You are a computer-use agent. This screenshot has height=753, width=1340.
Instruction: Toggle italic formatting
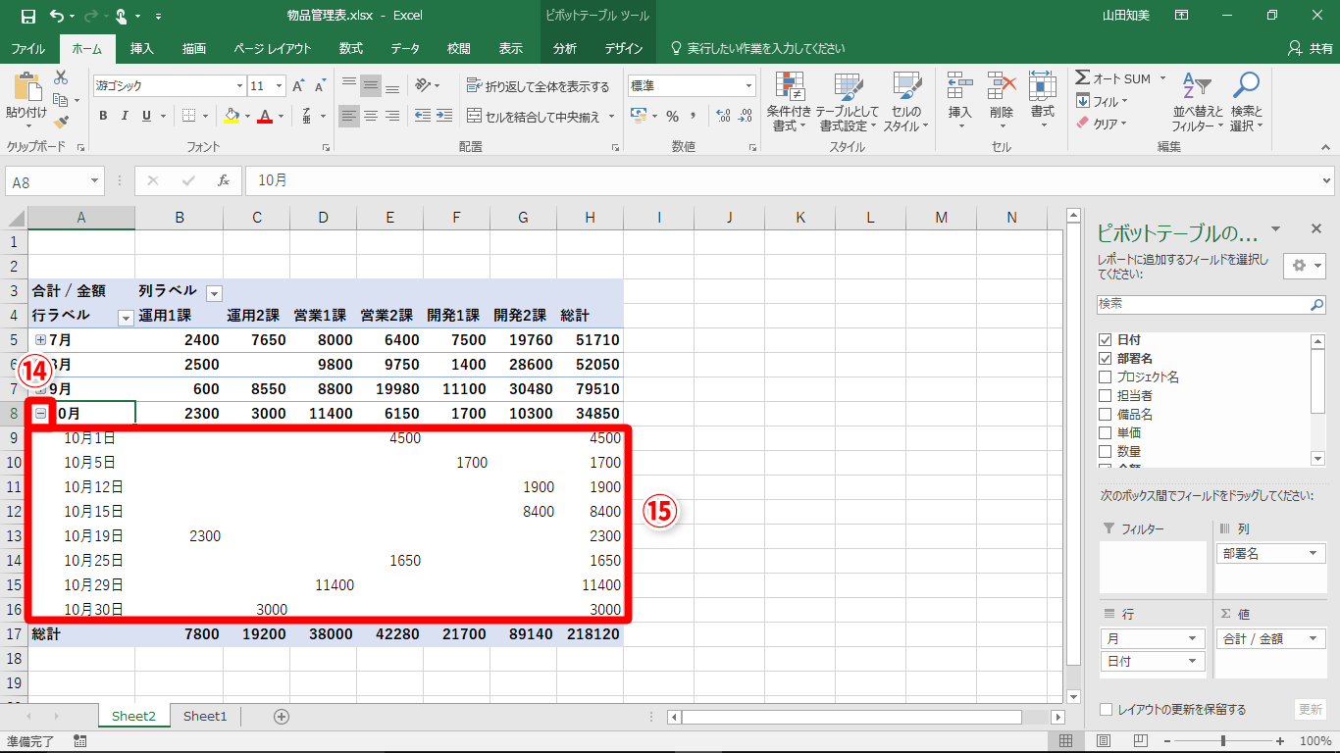(x=125, y=116)
